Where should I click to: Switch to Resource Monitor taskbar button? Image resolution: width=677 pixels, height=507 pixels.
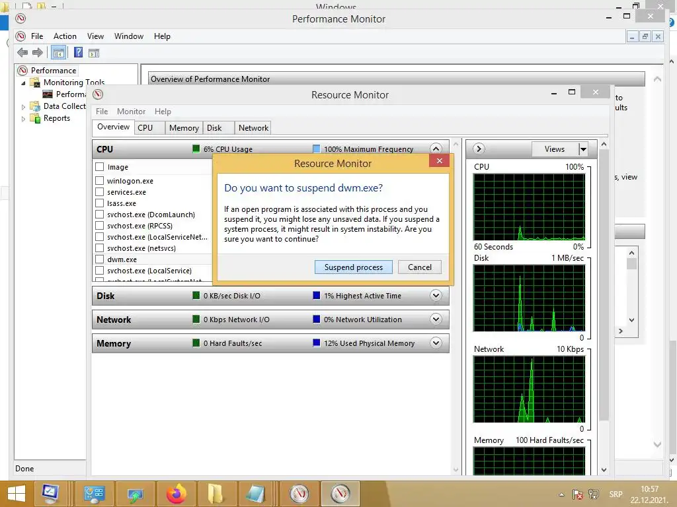click(340, 494)
